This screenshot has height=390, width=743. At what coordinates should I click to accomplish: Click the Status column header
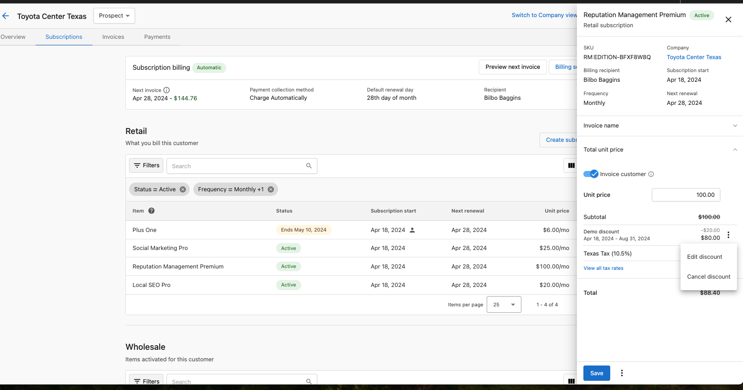coord(284,211)
